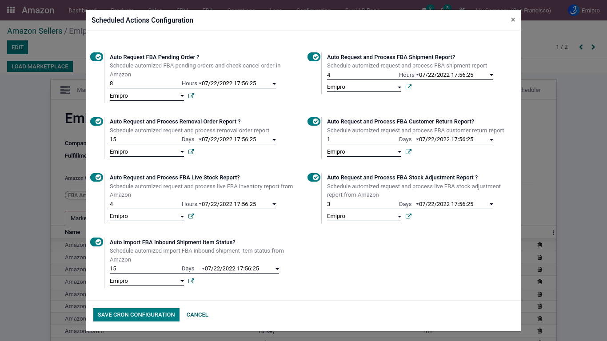Image resolution: width=607 pixels, height=341 pixels.
Task: Open the apps grid menu icon
Action: click(11, 10)
